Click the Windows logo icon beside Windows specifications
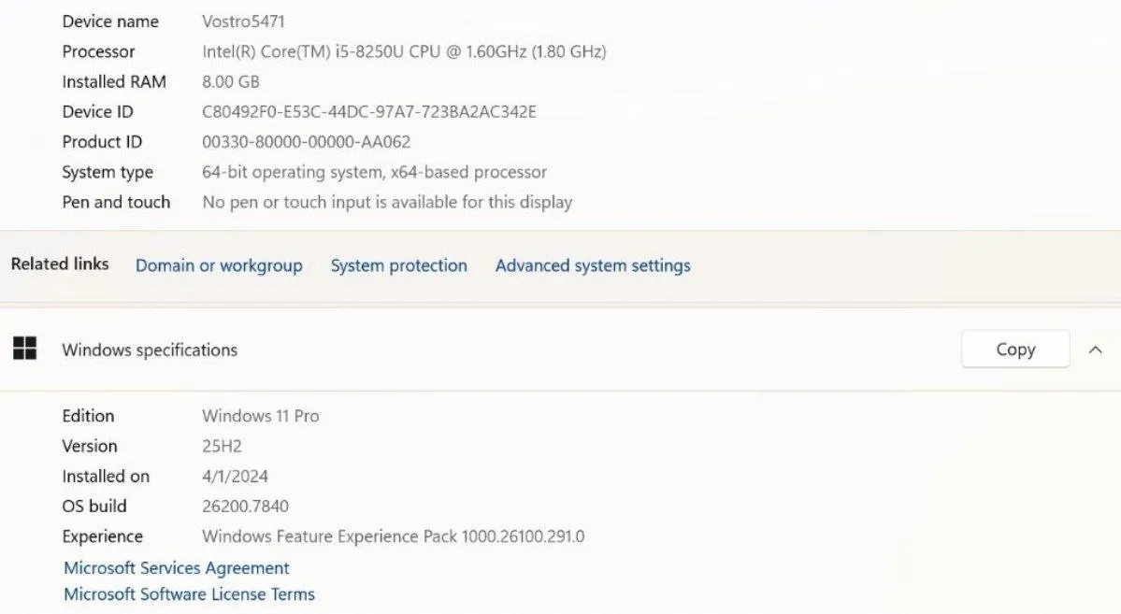This screenshot has width=1121, height=614. pyautogui.click(x=25, y=349)
